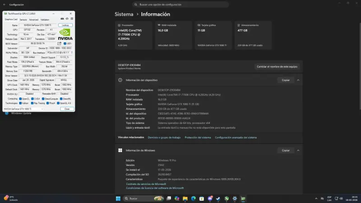This screenshot has height=203, width=361.
Task: Toggle the OpenGL 4.6 checkbox
Action: click(x=58, y=103)
